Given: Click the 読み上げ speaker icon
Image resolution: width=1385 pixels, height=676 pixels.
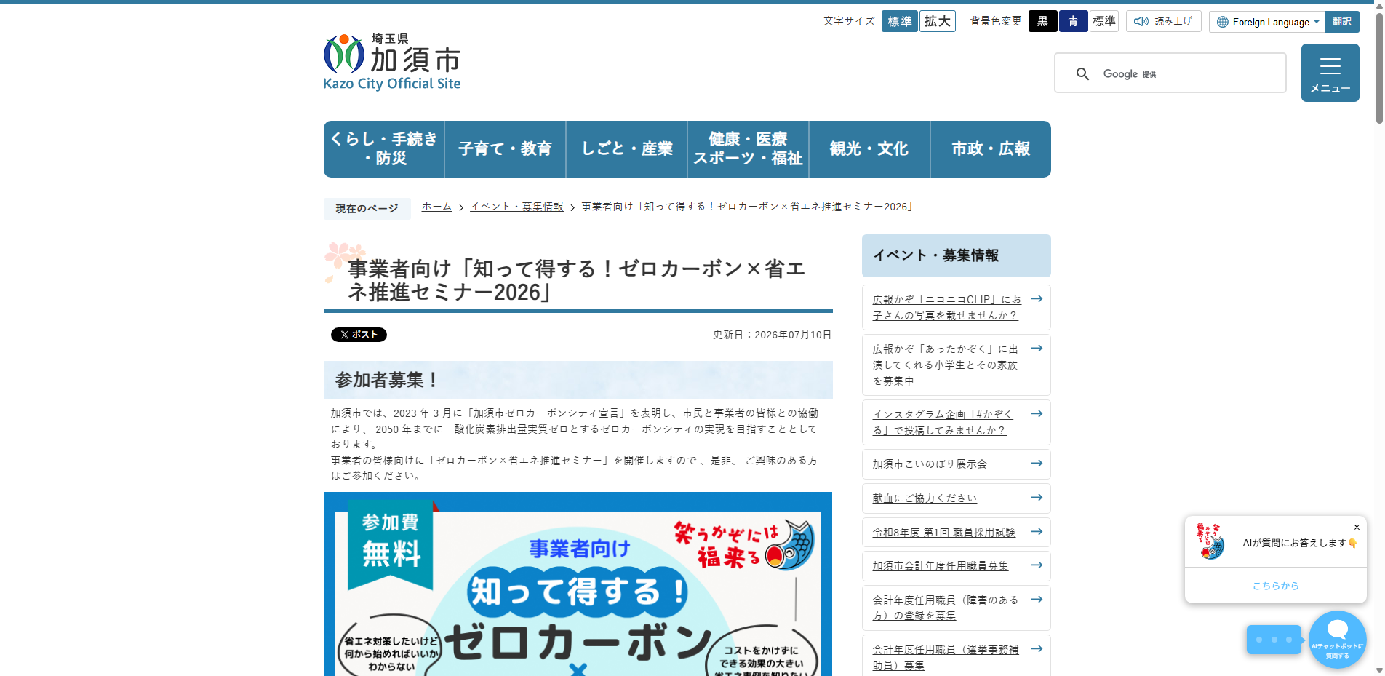Looking at the screenshot, I should (1141, 21).
